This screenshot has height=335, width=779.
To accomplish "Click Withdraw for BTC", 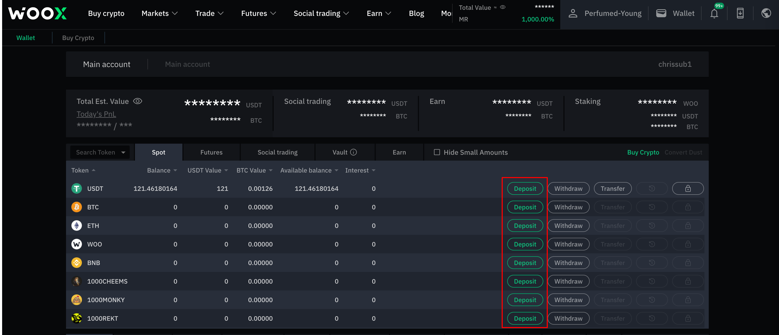I will tap(568, 207).
